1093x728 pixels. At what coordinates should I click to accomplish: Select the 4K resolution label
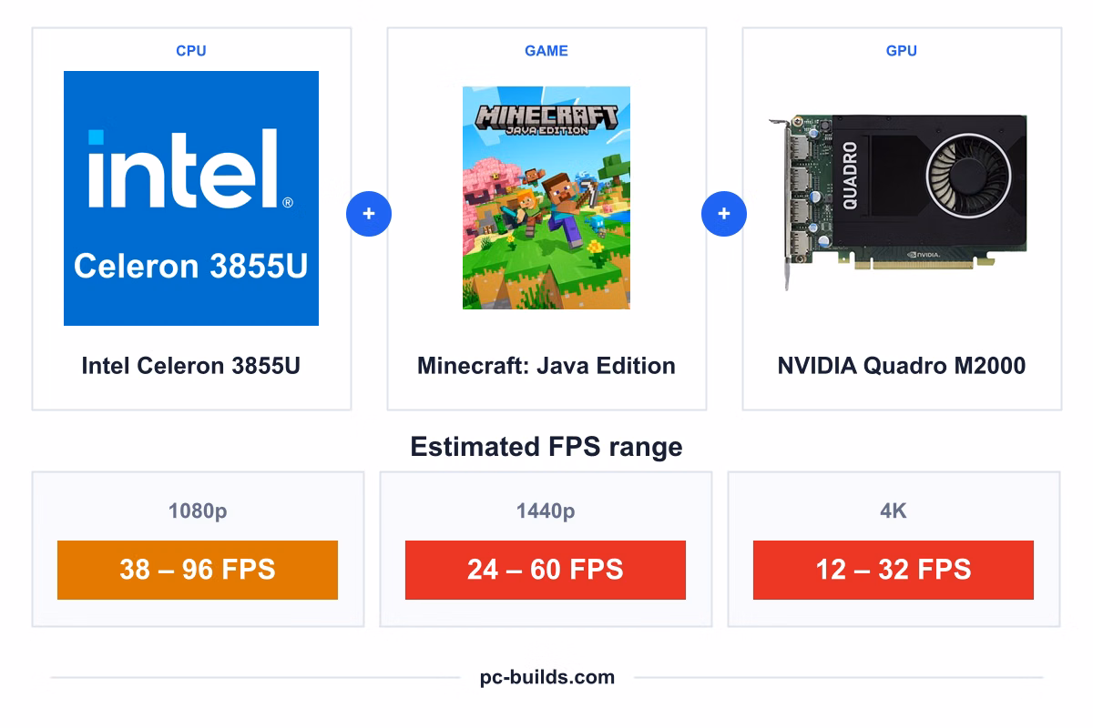894,511
